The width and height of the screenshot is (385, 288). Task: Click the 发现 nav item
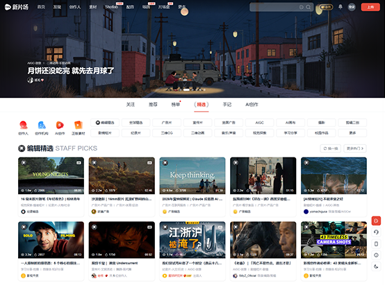(x=57, y=7)
